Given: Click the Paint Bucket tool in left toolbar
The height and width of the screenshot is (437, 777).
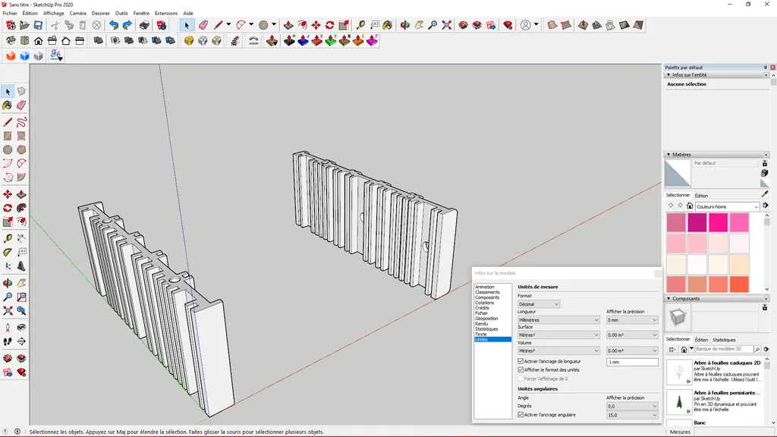Looking at the screenshot, I should coord(8,105).
